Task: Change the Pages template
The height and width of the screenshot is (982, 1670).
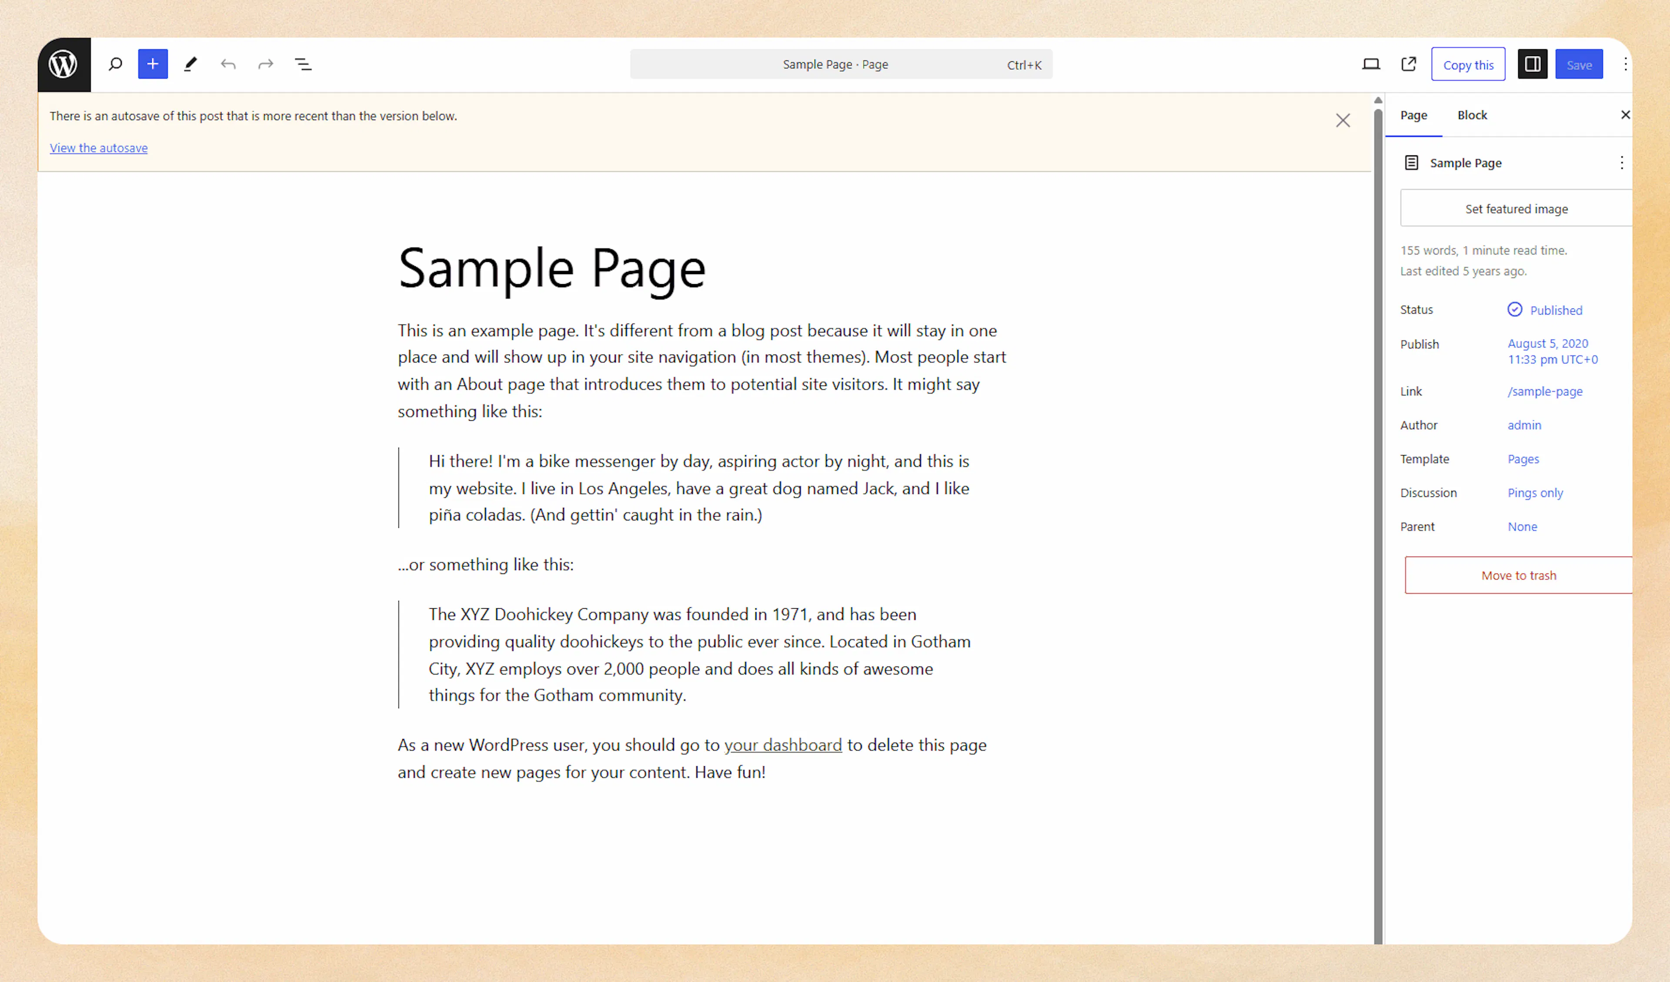Action: tap(1523, 459)
